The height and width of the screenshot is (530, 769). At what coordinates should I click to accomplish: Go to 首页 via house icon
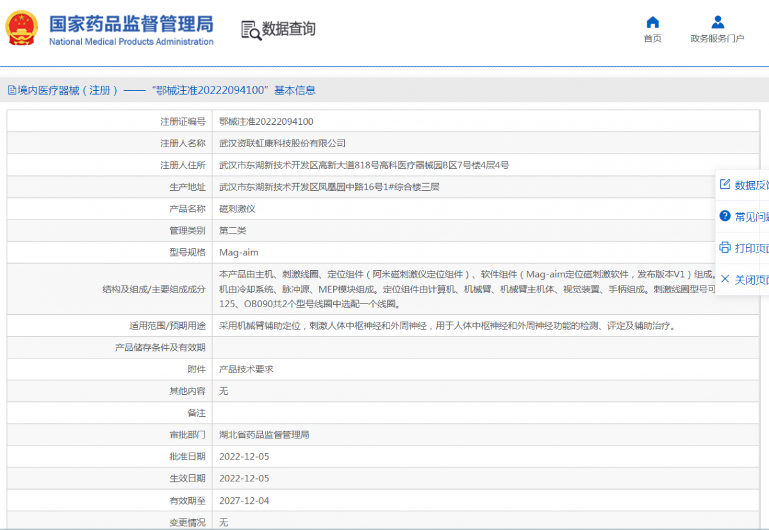click(652, 22)
